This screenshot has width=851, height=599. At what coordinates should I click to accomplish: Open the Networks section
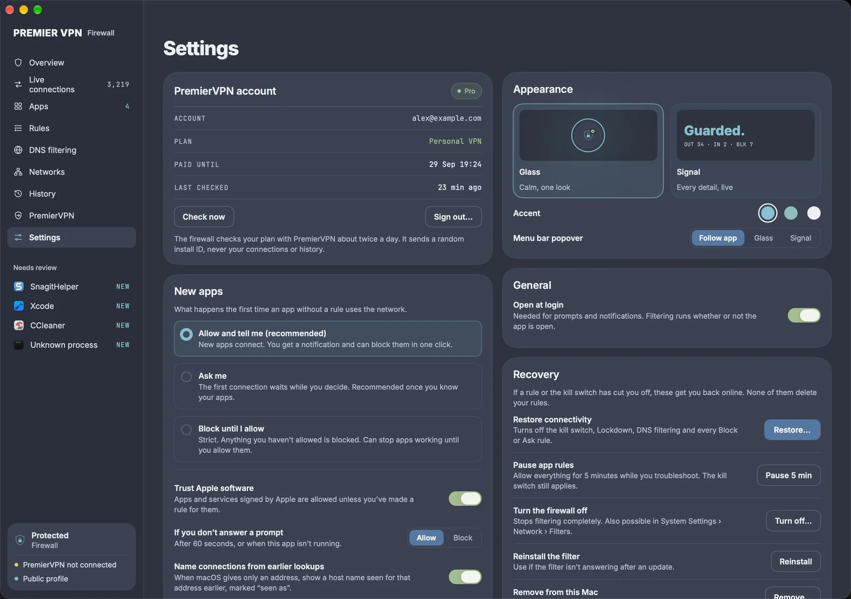72,172
